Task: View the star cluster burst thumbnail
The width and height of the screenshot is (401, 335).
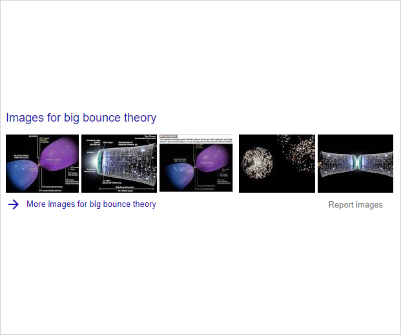Action: 277,164
